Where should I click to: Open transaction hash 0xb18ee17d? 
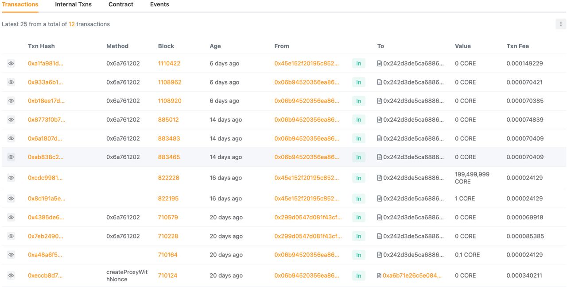(46, 101)
